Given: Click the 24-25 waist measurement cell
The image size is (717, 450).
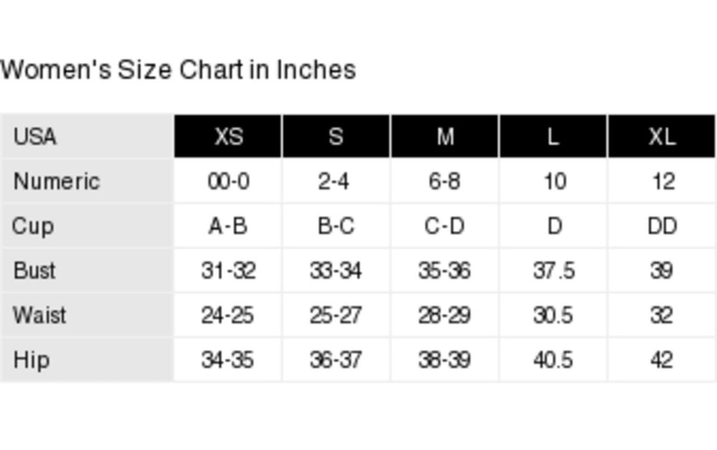Looking at the screenshot, I should point(228,315).
